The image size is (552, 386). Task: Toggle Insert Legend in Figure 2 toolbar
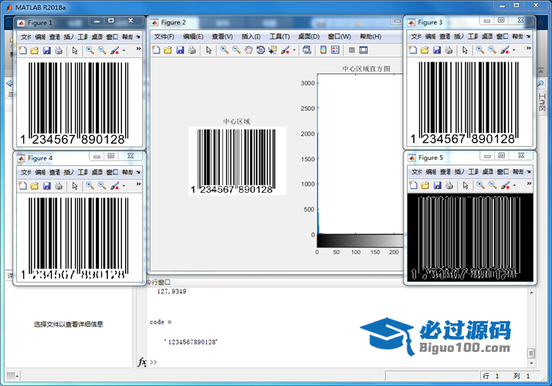[x=335, y=50]
